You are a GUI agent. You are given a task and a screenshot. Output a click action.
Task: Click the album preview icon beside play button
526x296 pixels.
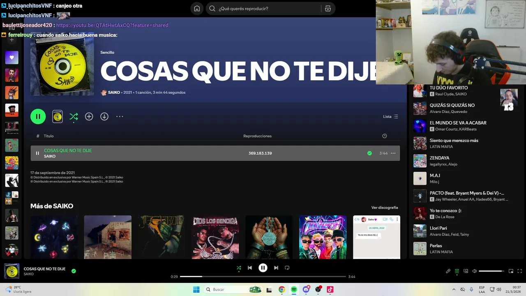coord(58,117)
